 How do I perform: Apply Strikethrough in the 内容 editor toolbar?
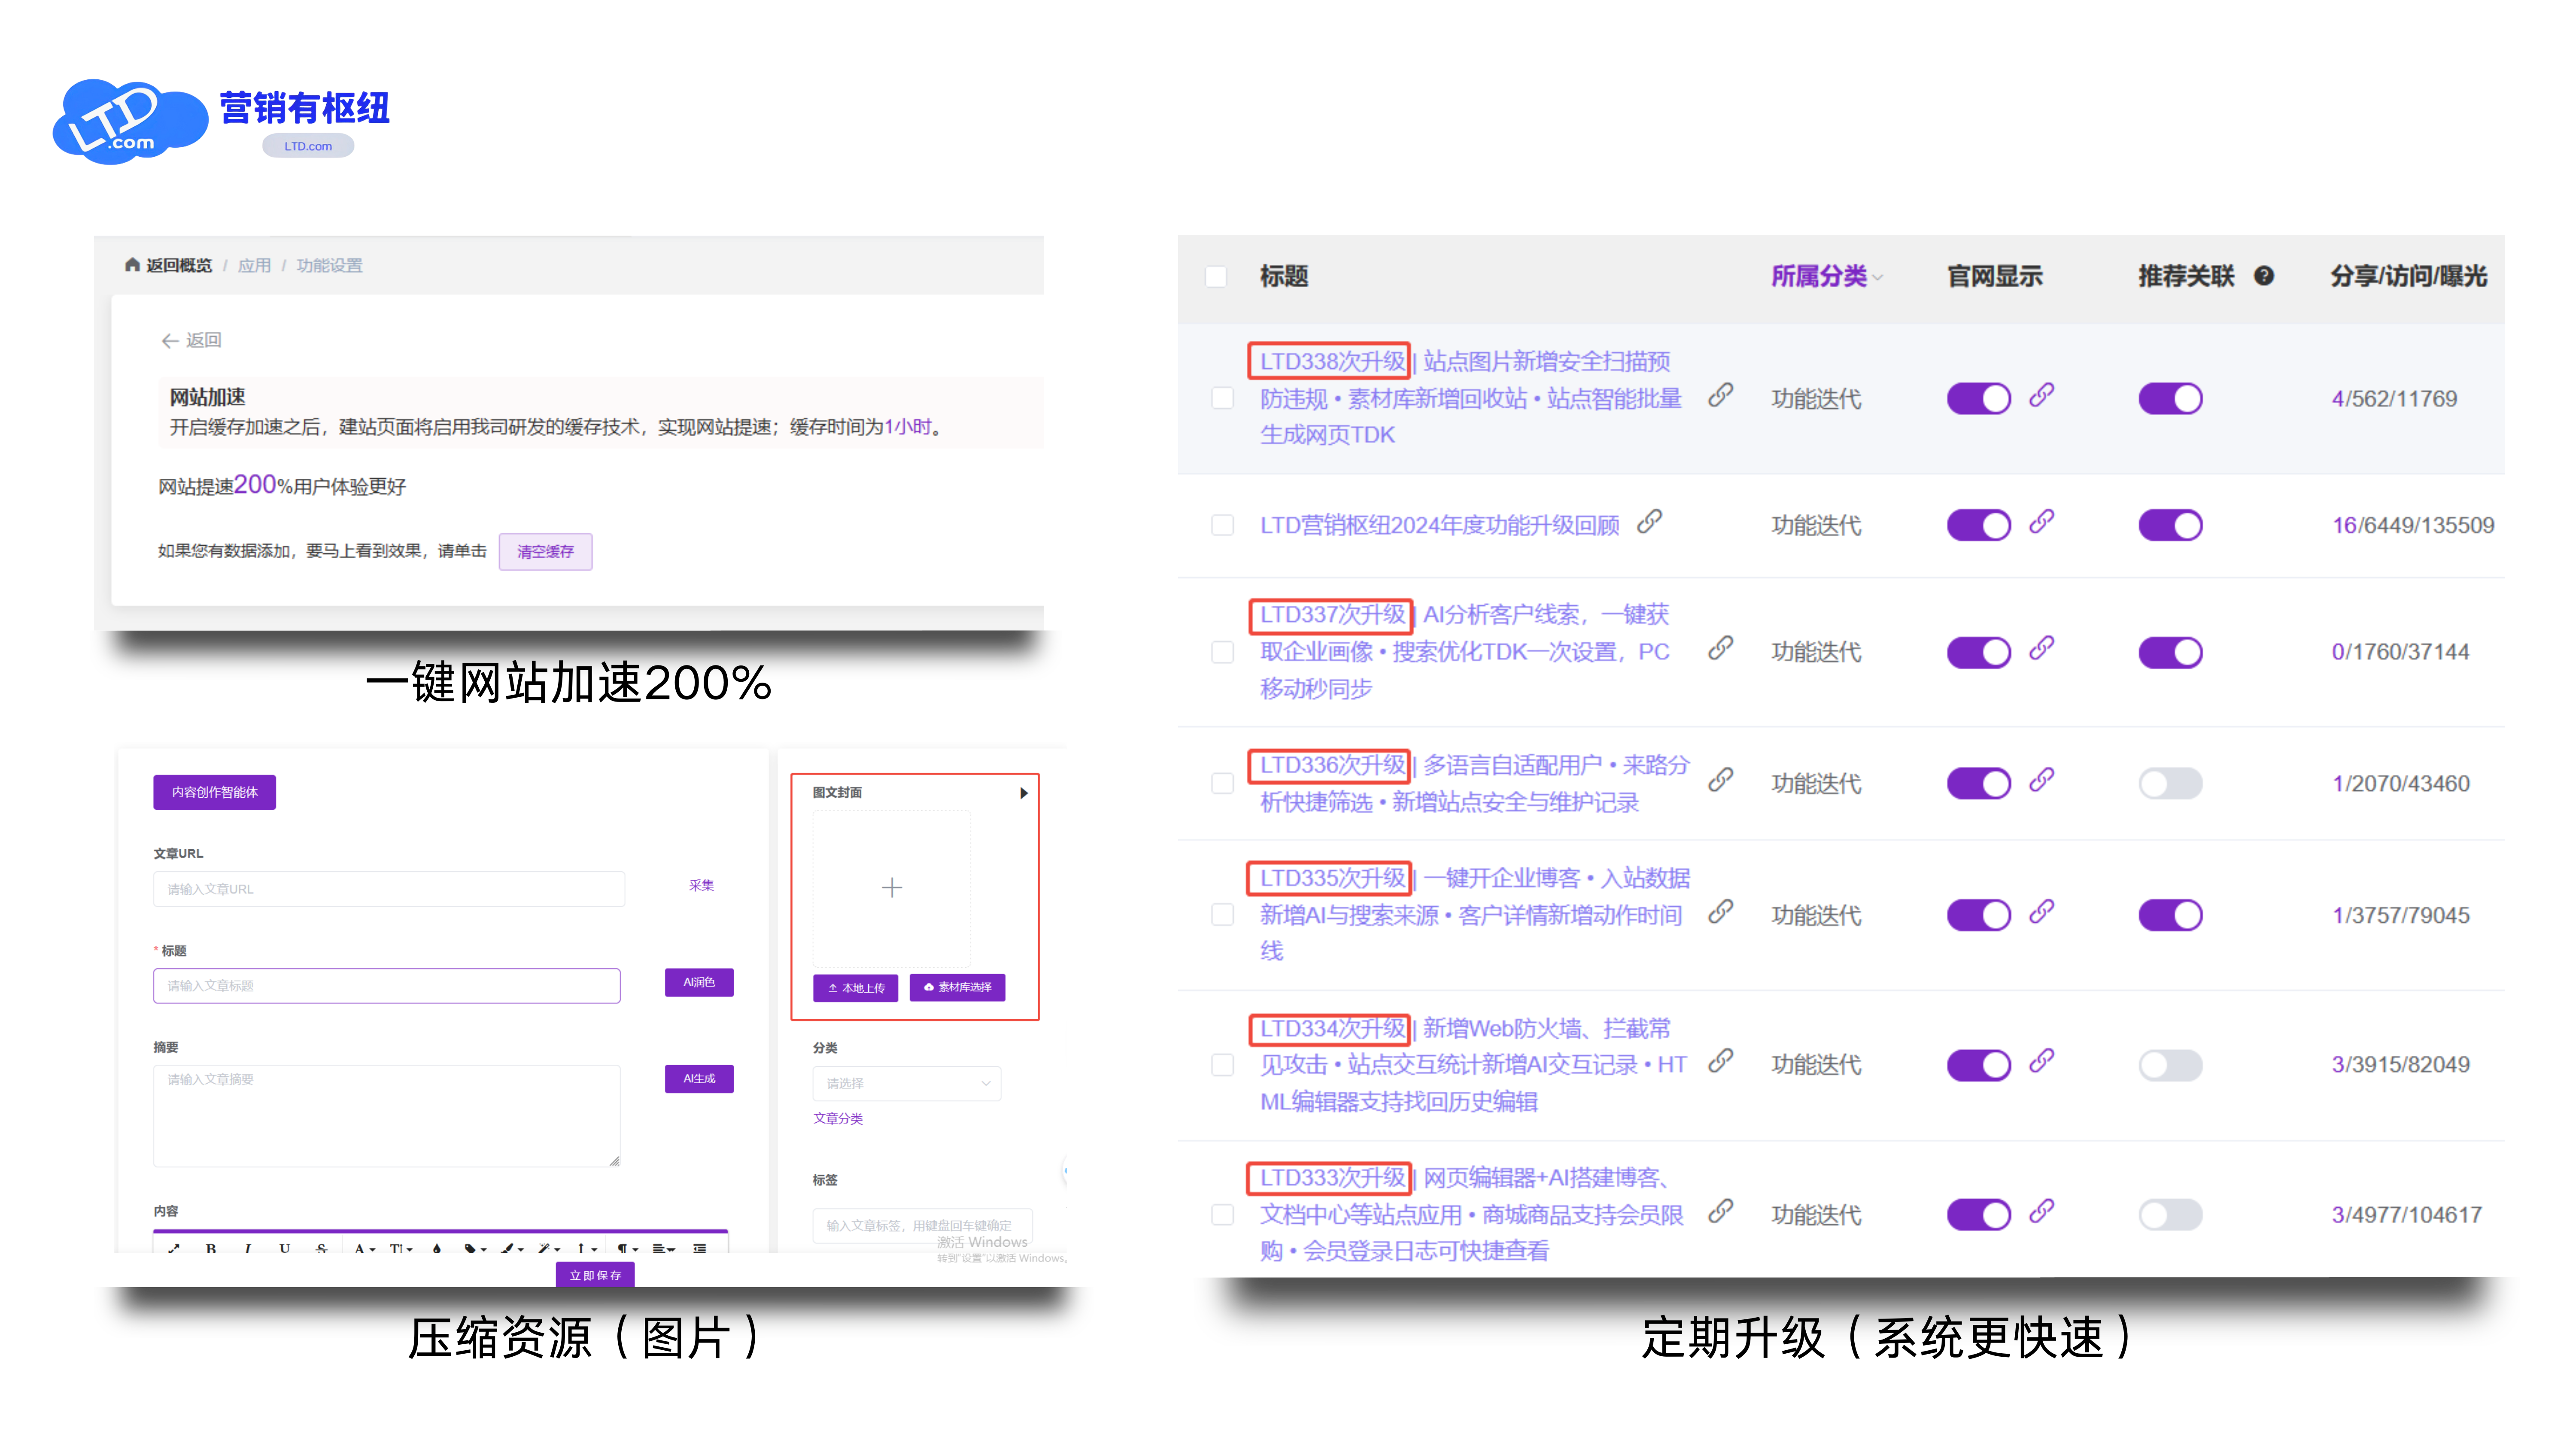(321, 1248)
